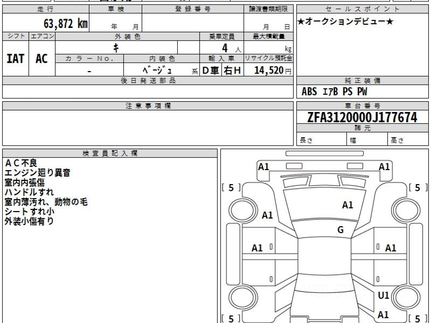Viewport: 431px width, 323px height.
Task: Click the AC air conditioner value
Action: 42,59
